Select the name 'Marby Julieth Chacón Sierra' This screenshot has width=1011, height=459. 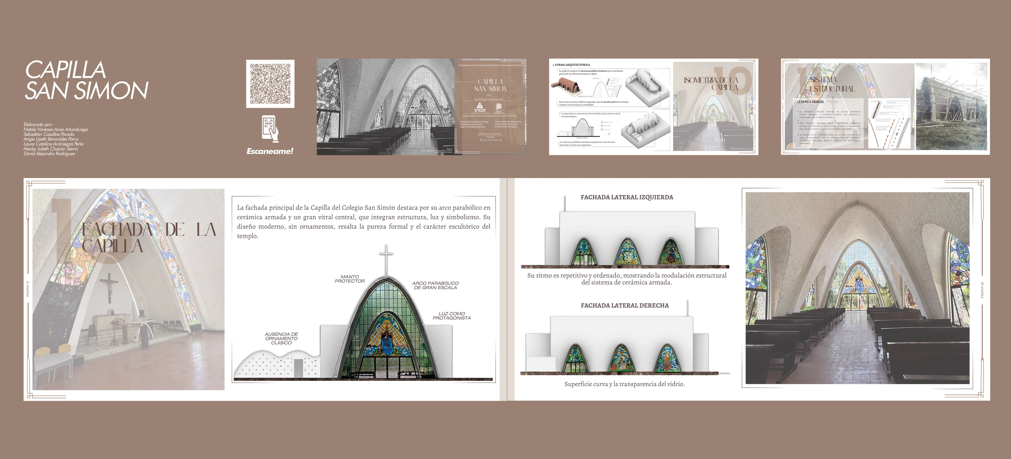click(x=50, y=149)
